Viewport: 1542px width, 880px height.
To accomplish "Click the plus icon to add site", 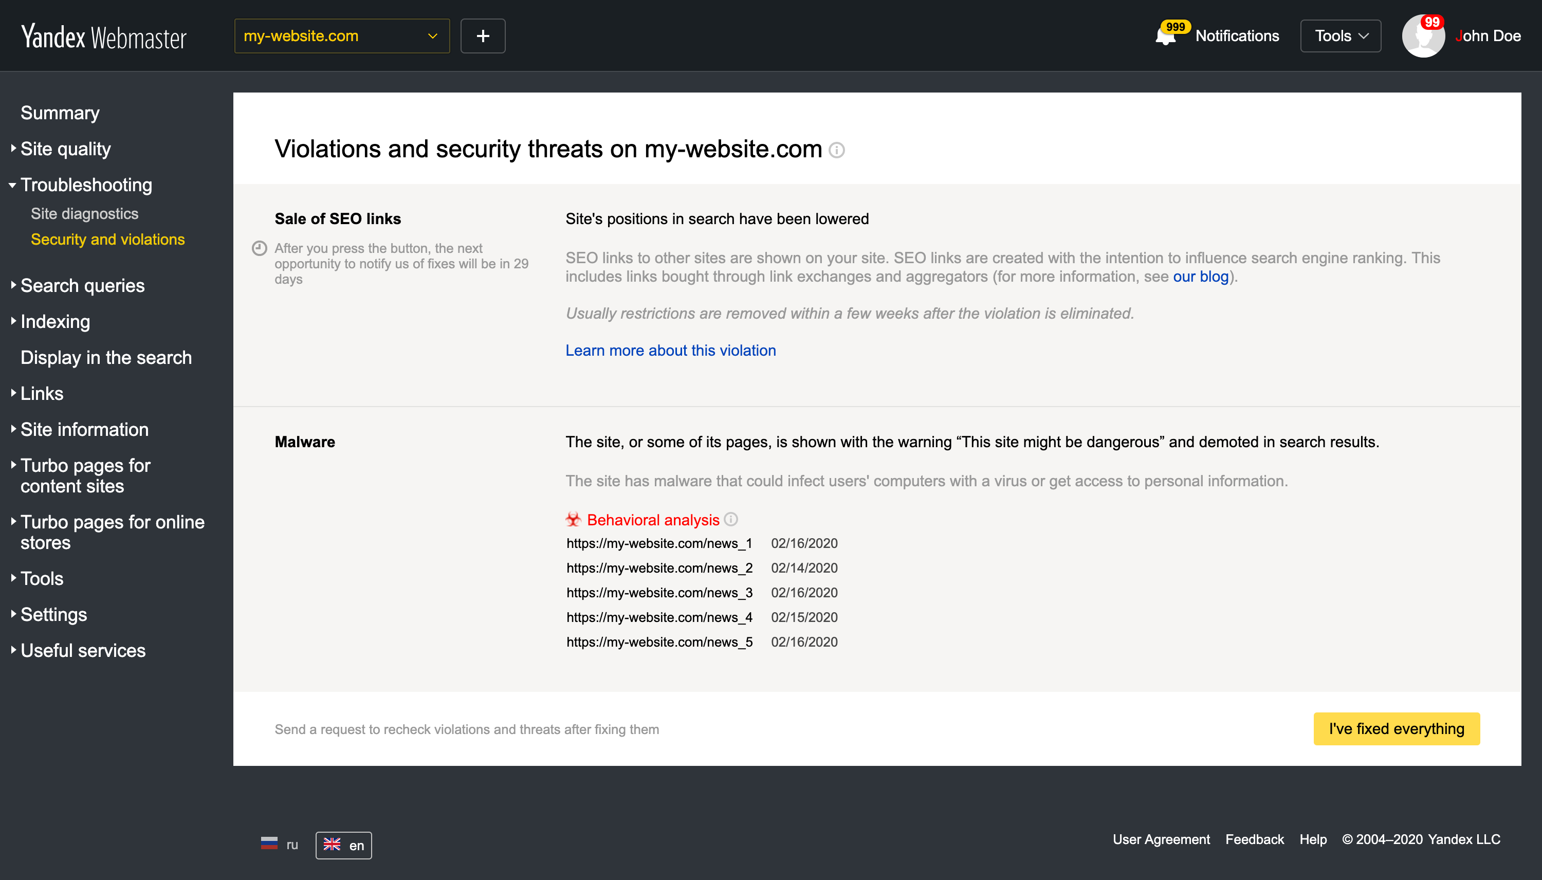I will (x=483, y=36).
